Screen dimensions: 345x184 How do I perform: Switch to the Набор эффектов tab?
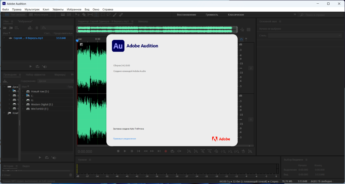point(36,75)
